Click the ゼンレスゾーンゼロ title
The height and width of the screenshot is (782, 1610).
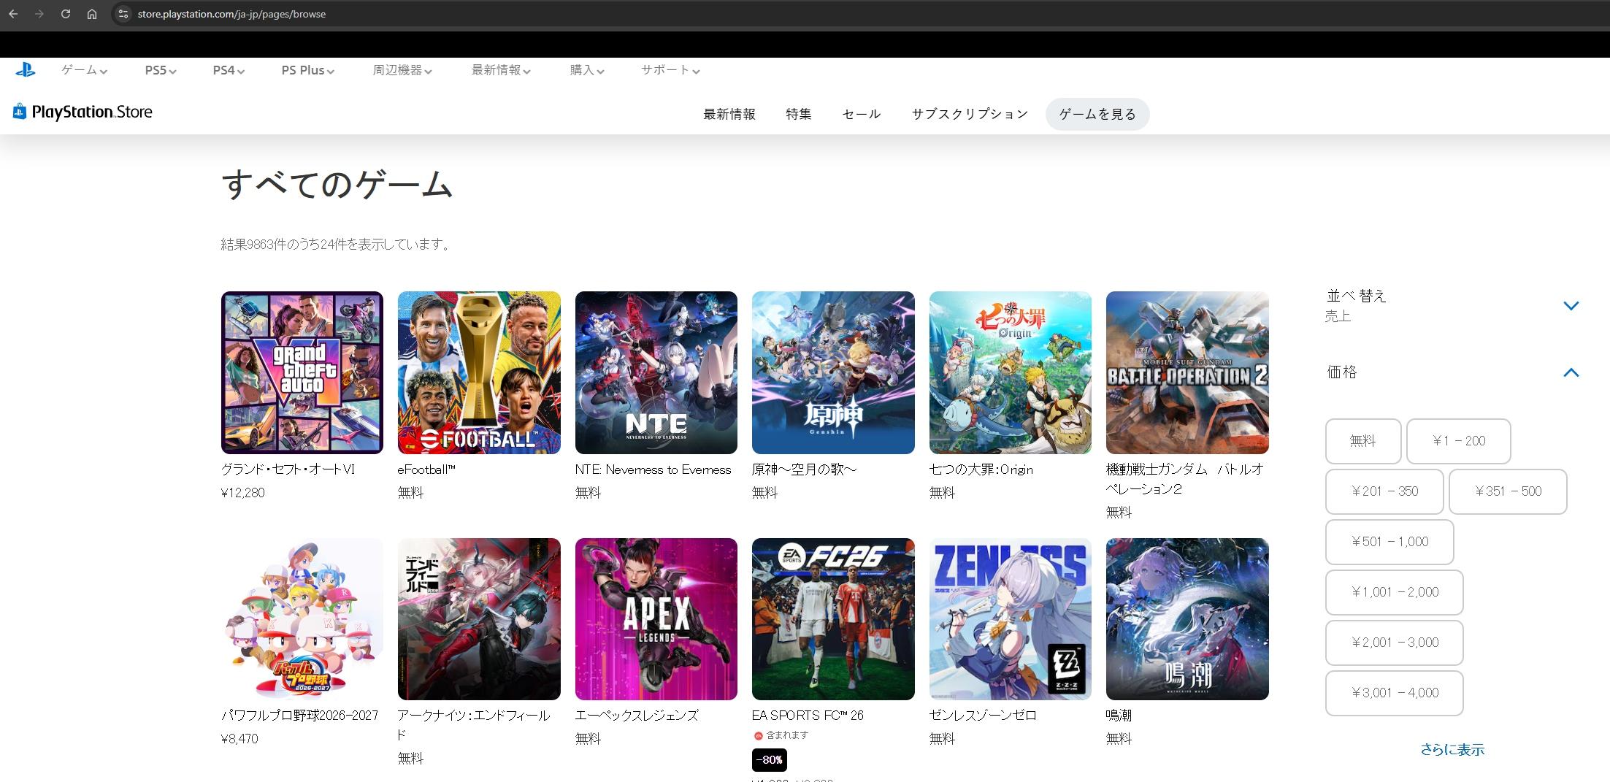pyautogui.click(x=983, y=716)
